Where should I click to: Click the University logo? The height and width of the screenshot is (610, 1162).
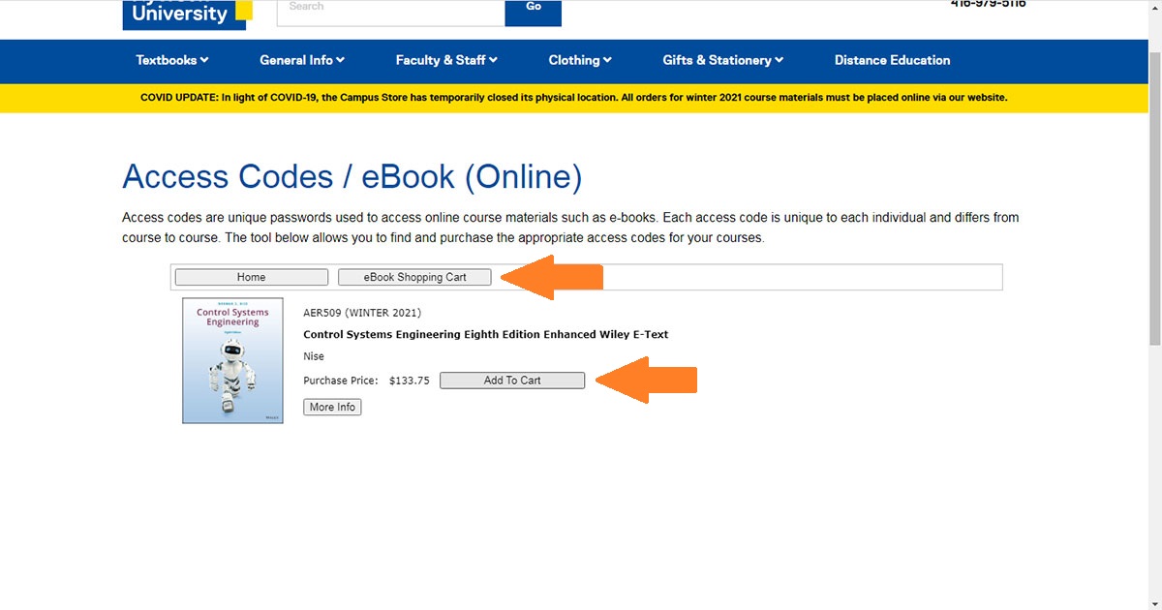tap(188, 13)
